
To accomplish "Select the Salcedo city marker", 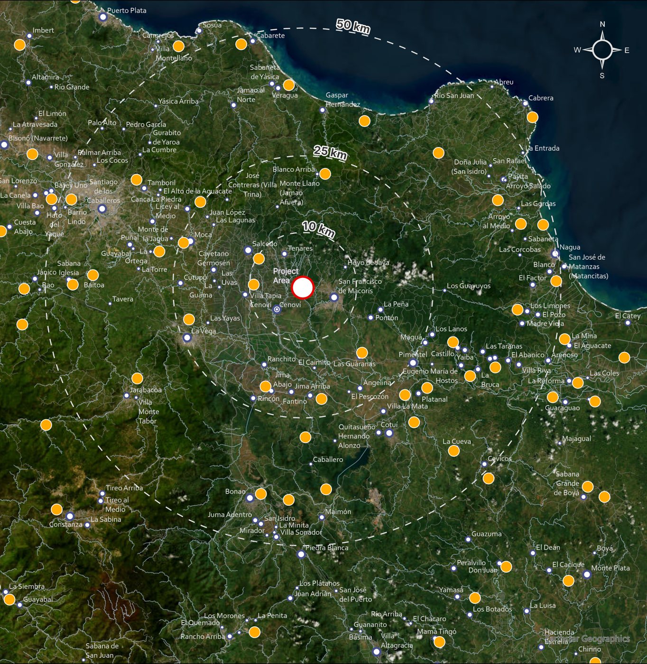I will pyautogui.click(x=248, y=250).
